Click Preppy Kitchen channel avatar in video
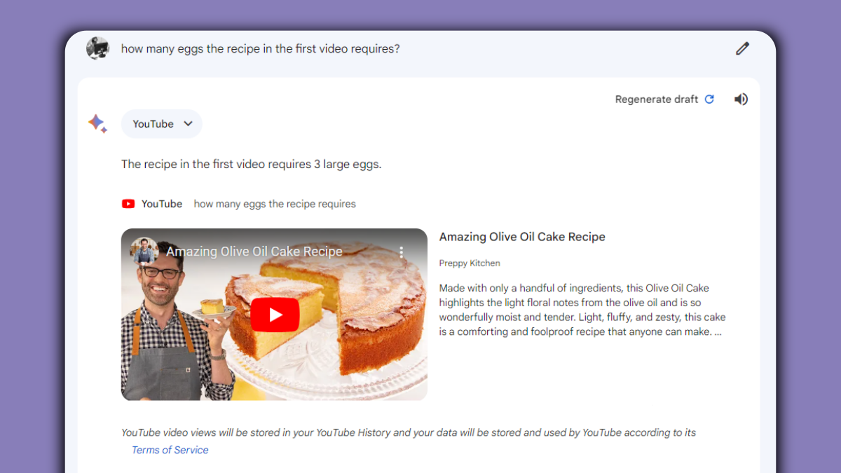Viewport: 841px width, 473px height. click(144, 251)
